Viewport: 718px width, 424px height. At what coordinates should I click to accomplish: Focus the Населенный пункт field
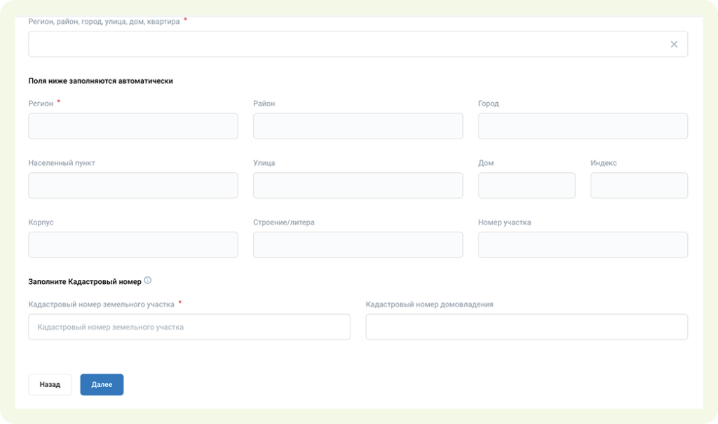point(133,185)
